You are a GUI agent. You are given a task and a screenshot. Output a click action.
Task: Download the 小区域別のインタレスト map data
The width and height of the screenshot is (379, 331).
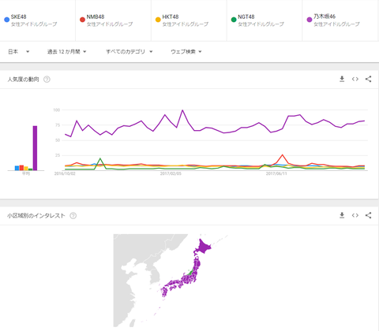click(342, 215)
